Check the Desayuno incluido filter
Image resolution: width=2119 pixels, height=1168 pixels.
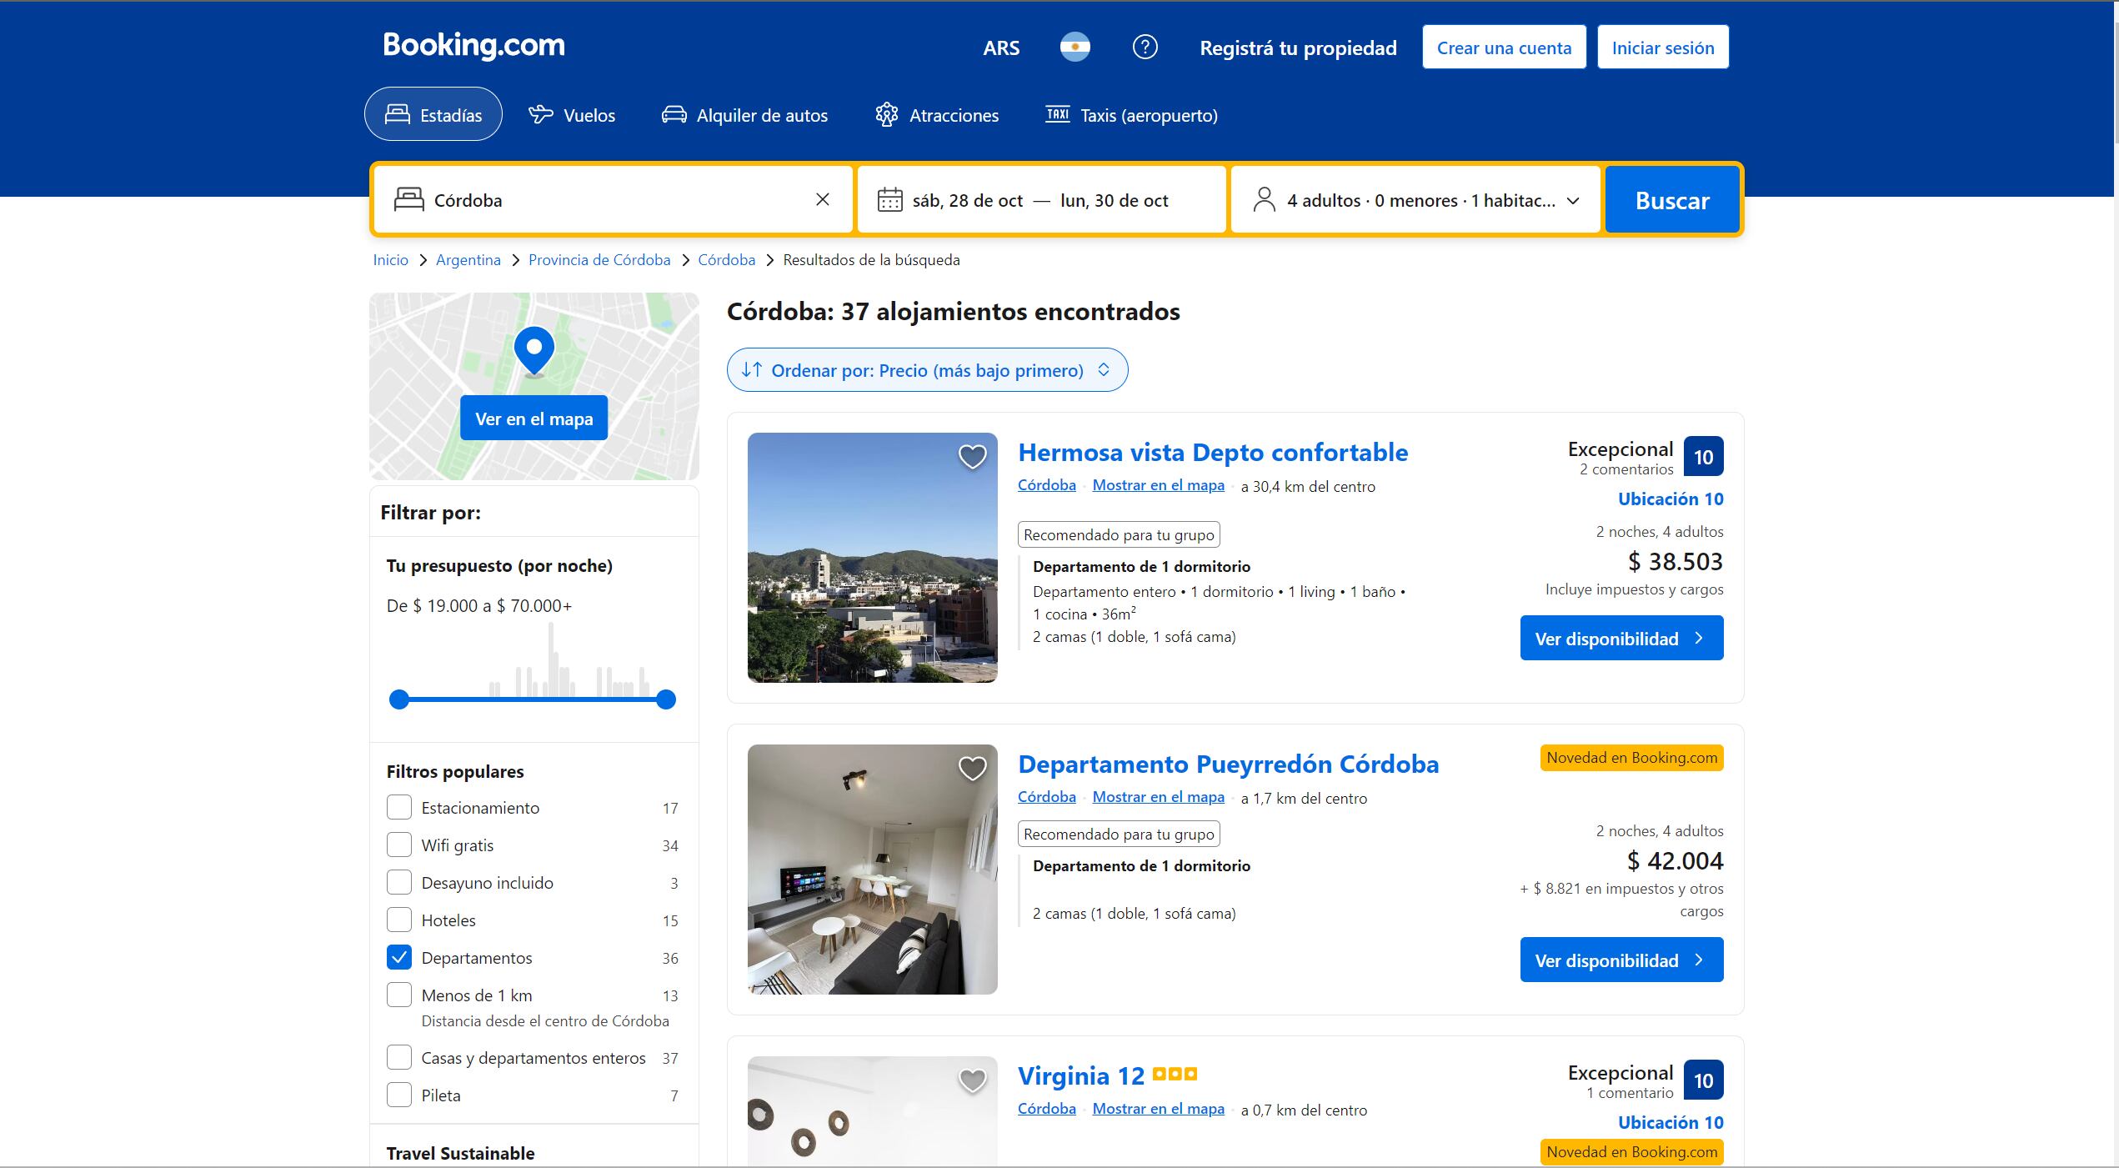coord(399,882)
